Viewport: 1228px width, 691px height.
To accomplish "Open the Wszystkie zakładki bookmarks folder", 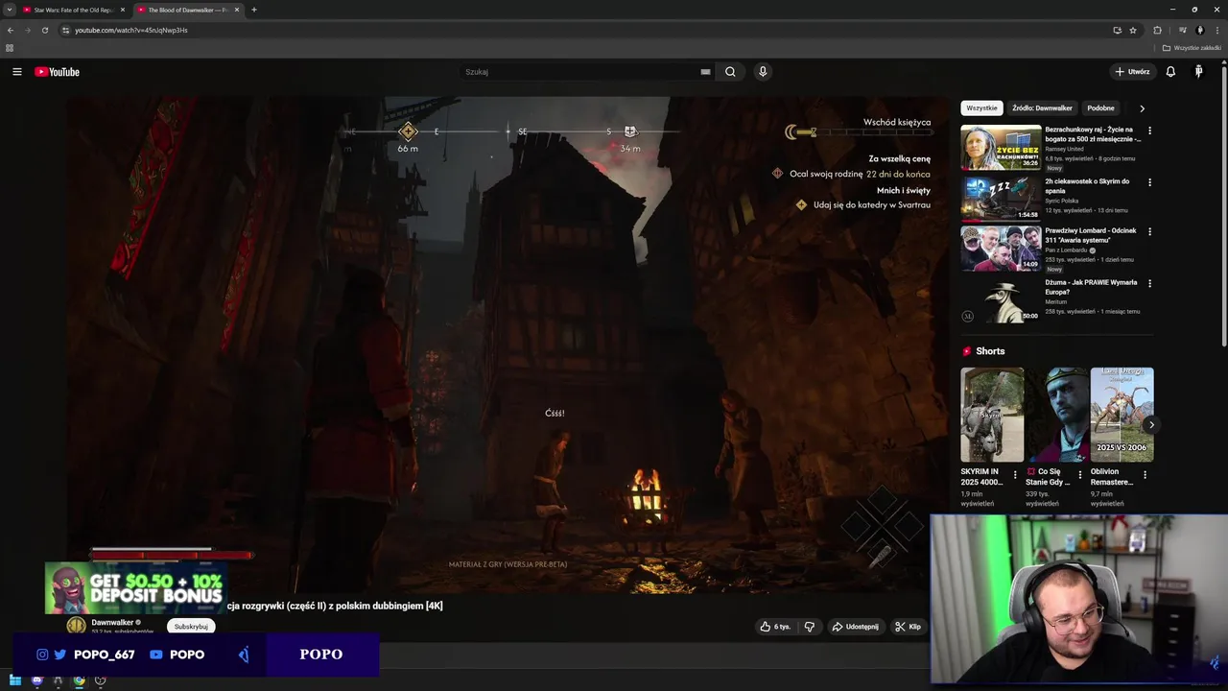I will tap(1192, 48).
